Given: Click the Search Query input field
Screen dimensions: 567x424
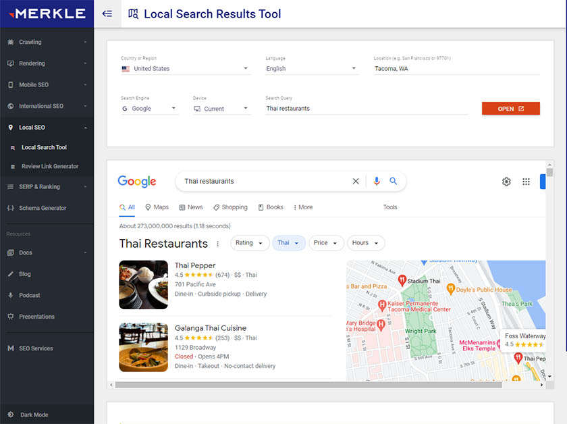Looking at the screenshot, I should [x=367, y=109].
